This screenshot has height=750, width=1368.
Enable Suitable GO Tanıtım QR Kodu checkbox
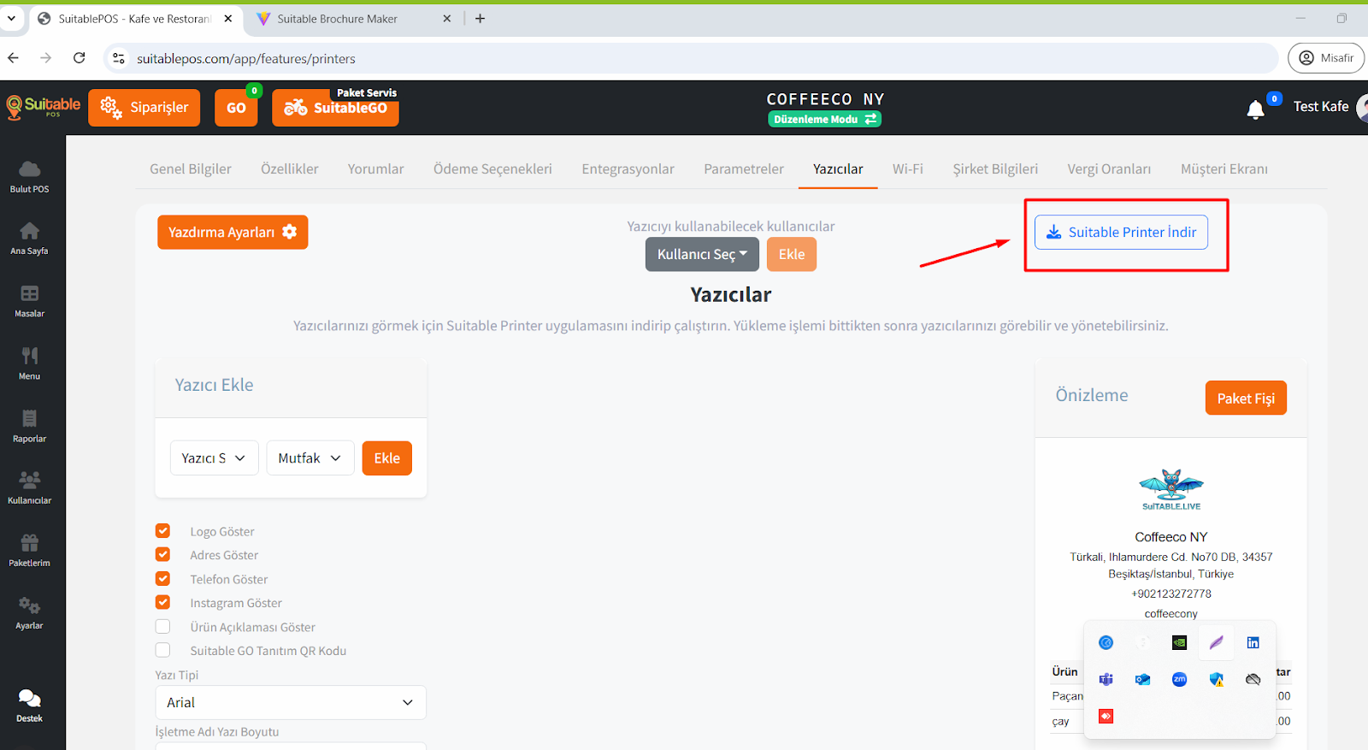click(x=162, y=651)
